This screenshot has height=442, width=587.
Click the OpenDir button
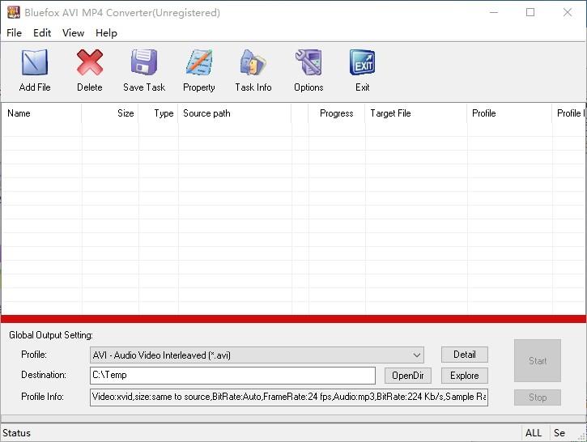pos(408,376)
